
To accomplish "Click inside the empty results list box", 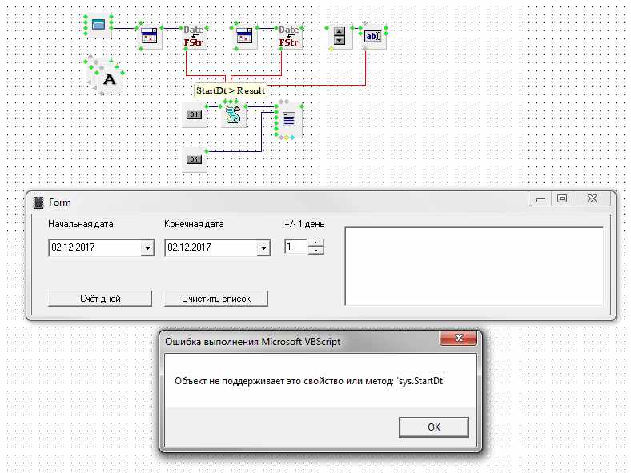I will (x=474, y=267).
